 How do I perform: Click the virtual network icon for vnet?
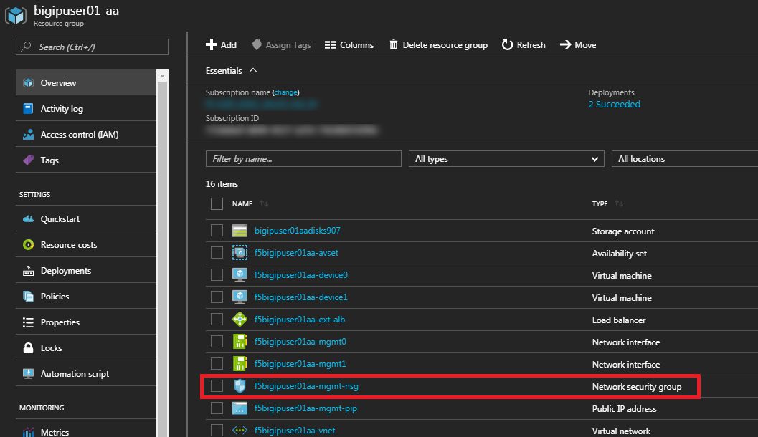(x=240, y=430)
